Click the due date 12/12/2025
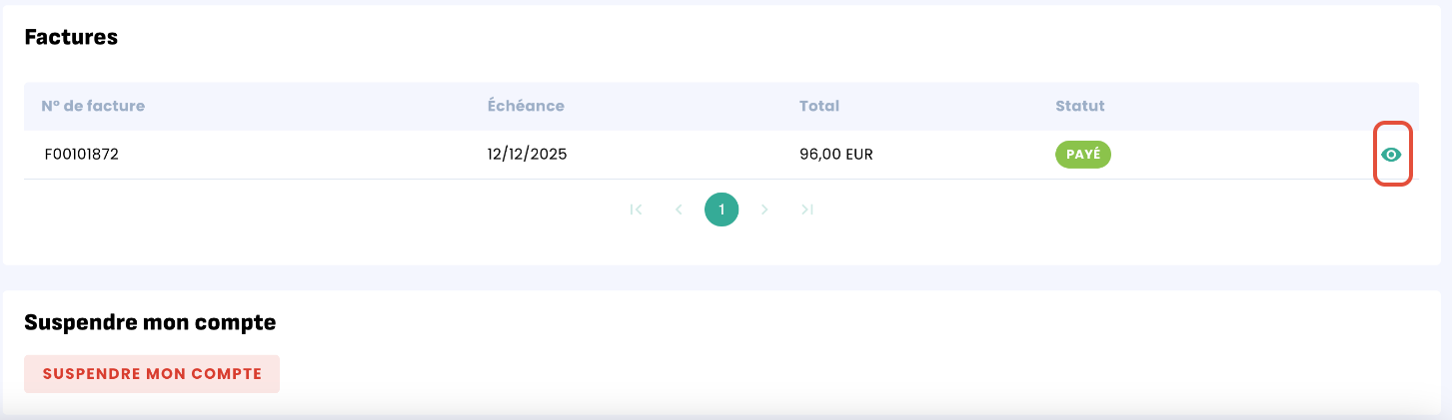 [x=528, y=155]
